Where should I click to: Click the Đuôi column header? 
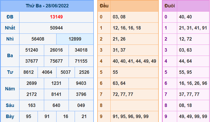(170, 6)
